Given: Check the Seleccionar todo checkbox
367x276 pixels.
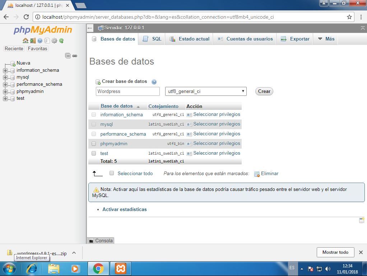Looking at the screenshot, I should 111,173.
